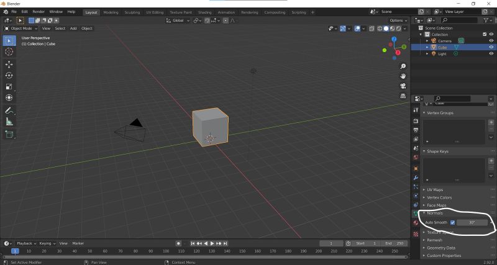Open the Options dropdown in viewport header
497x265 pixels.
[398, 20]
